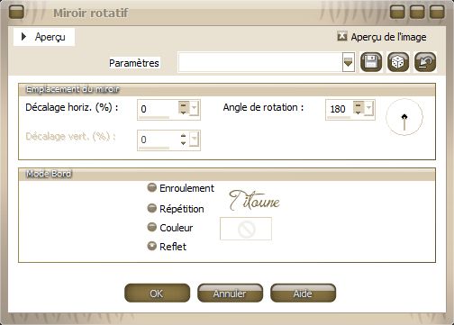Image resolution: width=454 pixels, height=325 pixels.
Task: Click the title bar system menu icon
Action: pyautogui.click(x=16, y=13)
